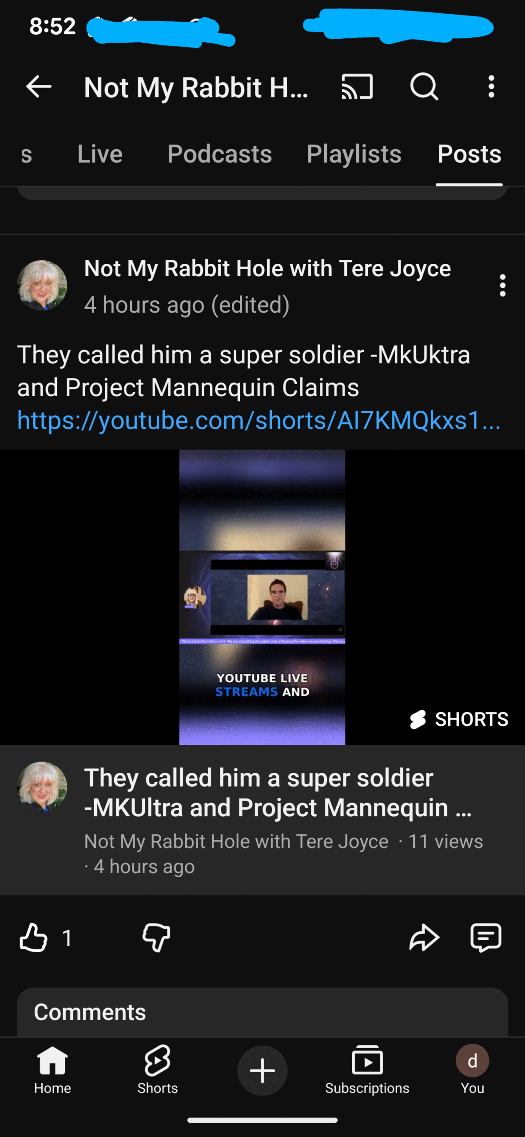Dislike the post with thumbs-down
Viewport: 525px width, 1137px height.
[x=156, y=938]
